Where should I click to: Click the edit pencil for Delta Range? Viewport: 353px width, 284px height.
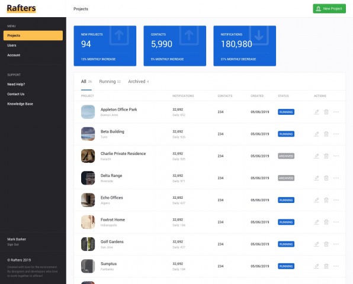316,178
